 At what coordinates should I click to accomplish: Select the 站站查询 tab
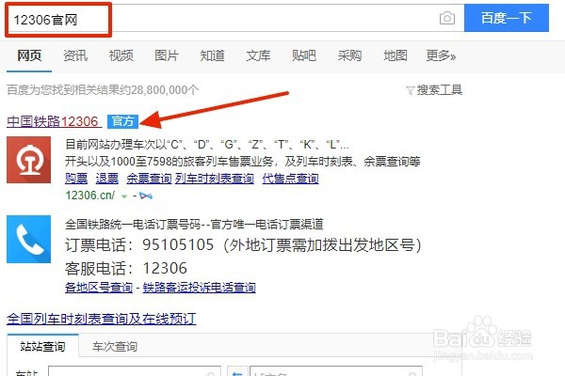43,346
